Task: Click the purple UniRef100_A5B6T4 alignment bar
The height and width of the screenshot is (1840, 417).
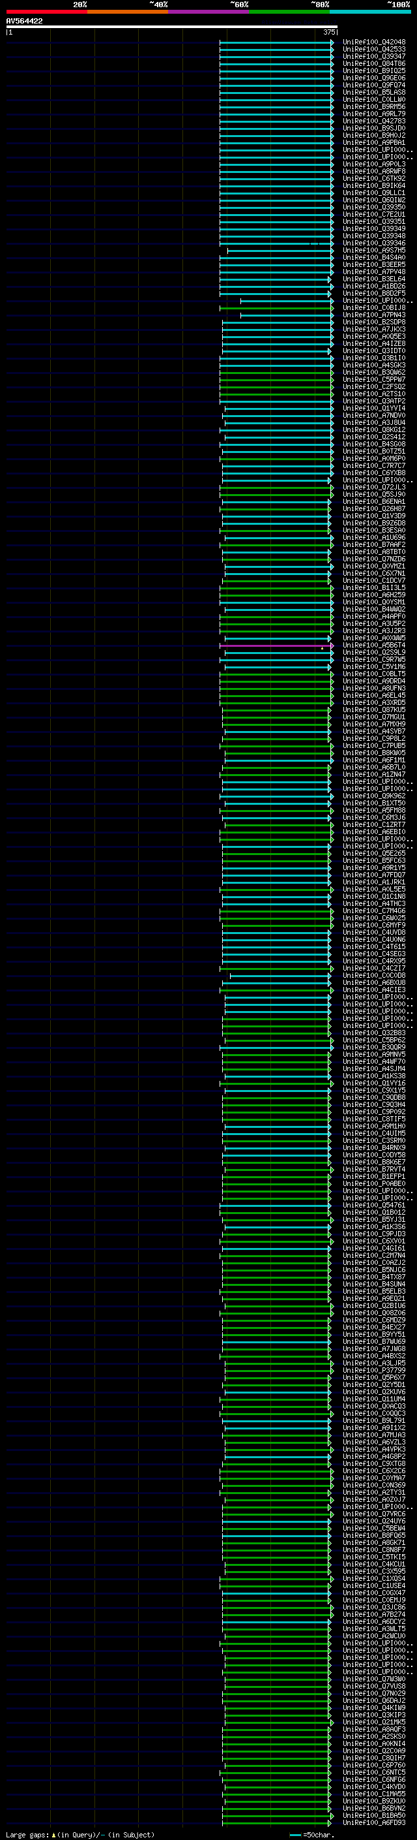Action: pyautogui.click(x=276, y=646)
